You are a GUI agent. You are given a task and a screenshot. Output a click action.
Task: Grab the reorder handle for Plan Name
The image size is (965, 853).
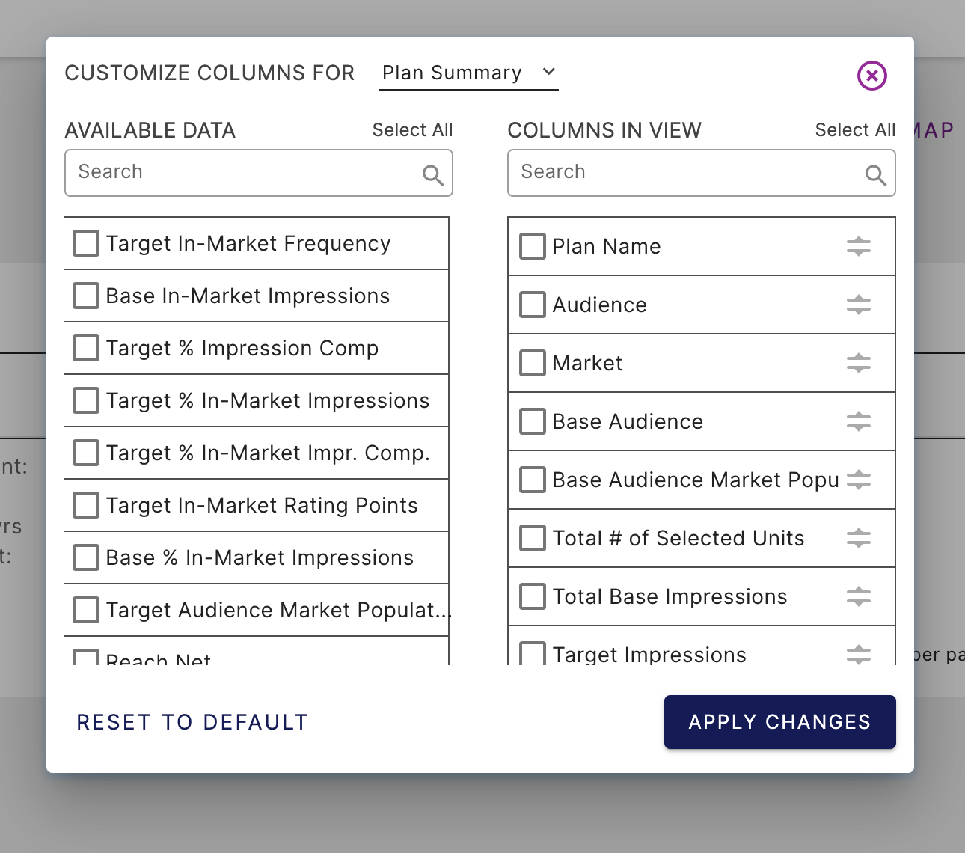point(859,246)
